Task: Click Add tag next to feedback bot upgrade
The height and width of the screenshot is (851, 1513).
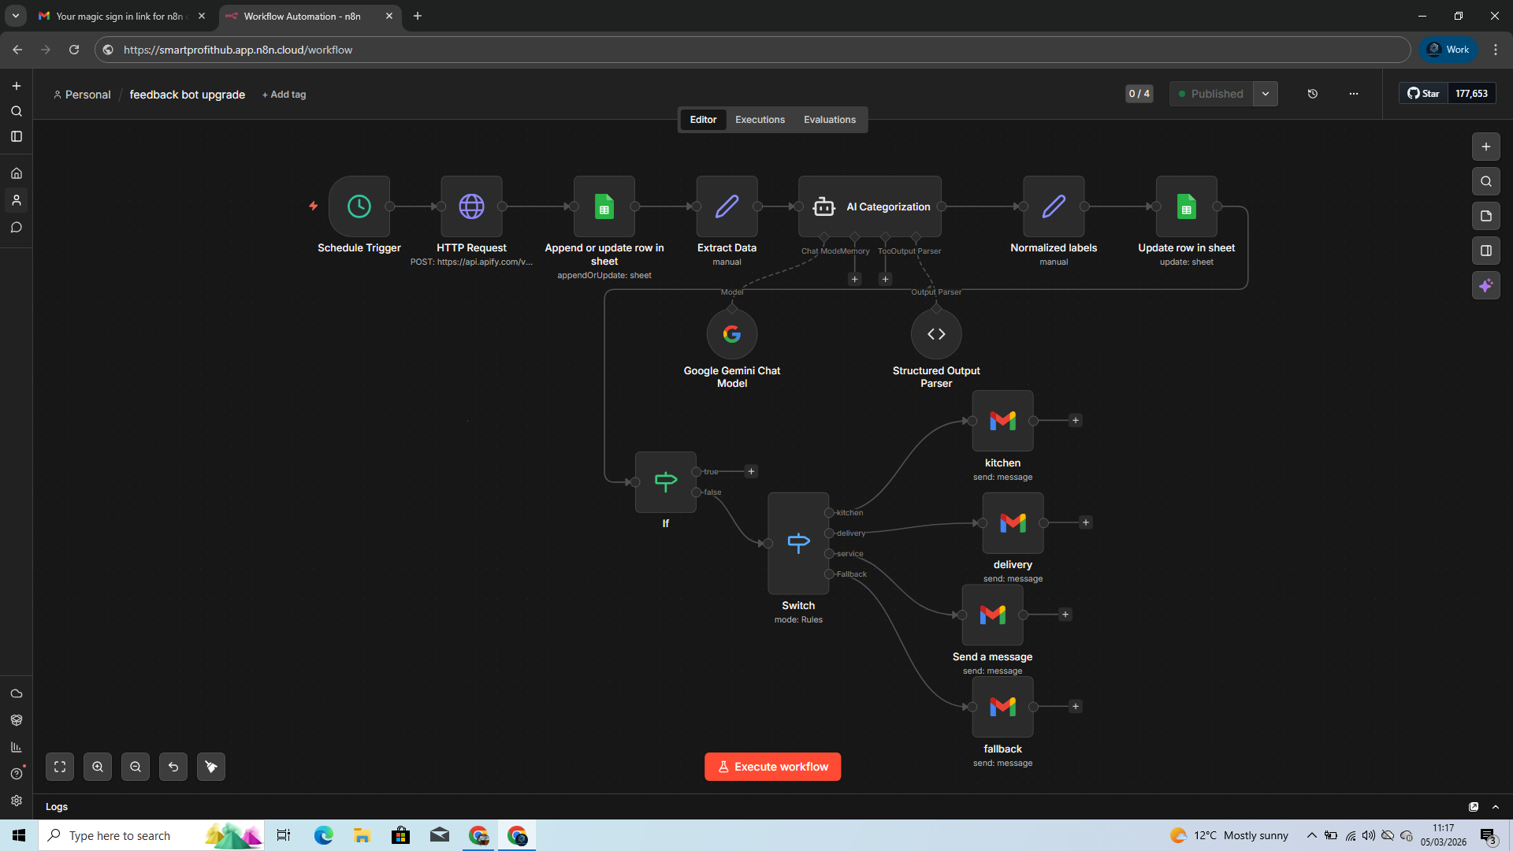Action: tap(284, 95)
